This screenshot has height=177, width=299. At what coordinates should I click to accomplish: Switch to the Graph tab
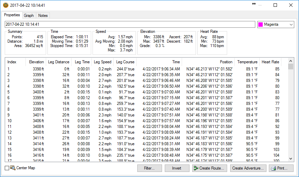(29, 16)
